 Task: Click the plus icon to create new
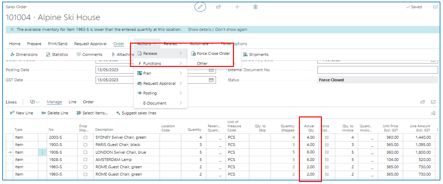(237, 7)
